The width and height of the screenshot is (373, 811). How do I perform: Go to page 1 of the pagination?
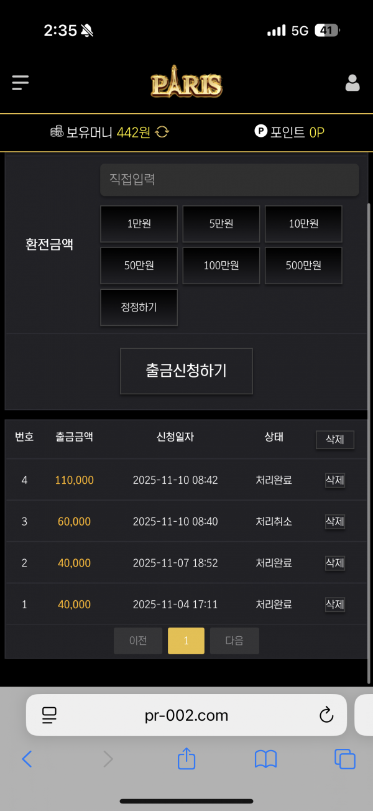tap(186, 641)
